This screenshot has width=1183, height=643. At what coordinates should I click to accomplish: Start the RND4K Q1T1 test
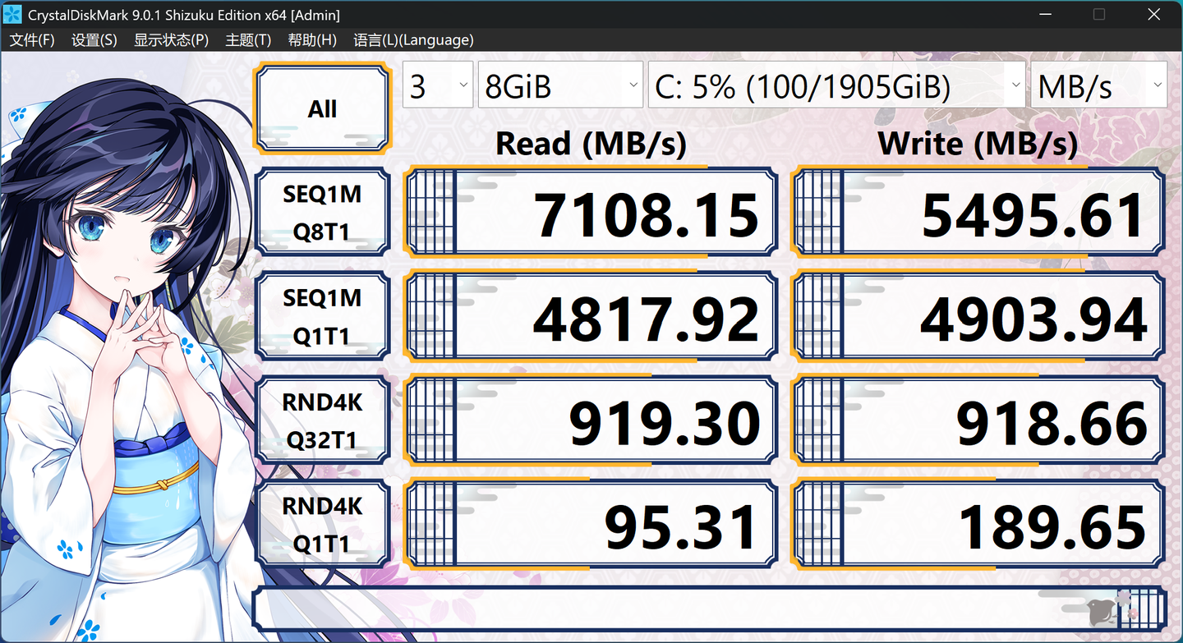coord(322,525)
